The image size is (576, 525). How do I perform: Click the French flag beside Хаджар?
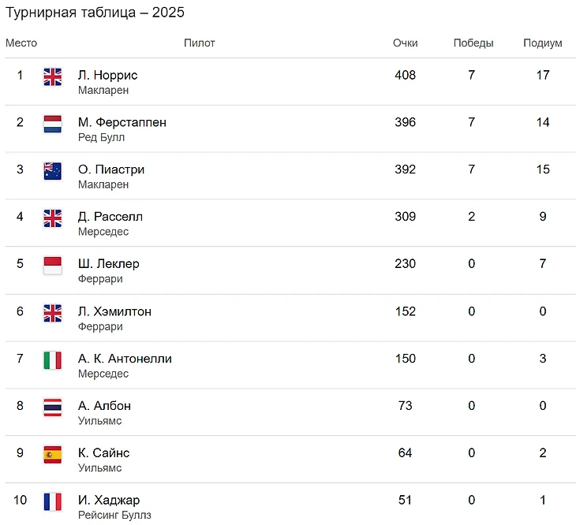click(x=52, y=502)
